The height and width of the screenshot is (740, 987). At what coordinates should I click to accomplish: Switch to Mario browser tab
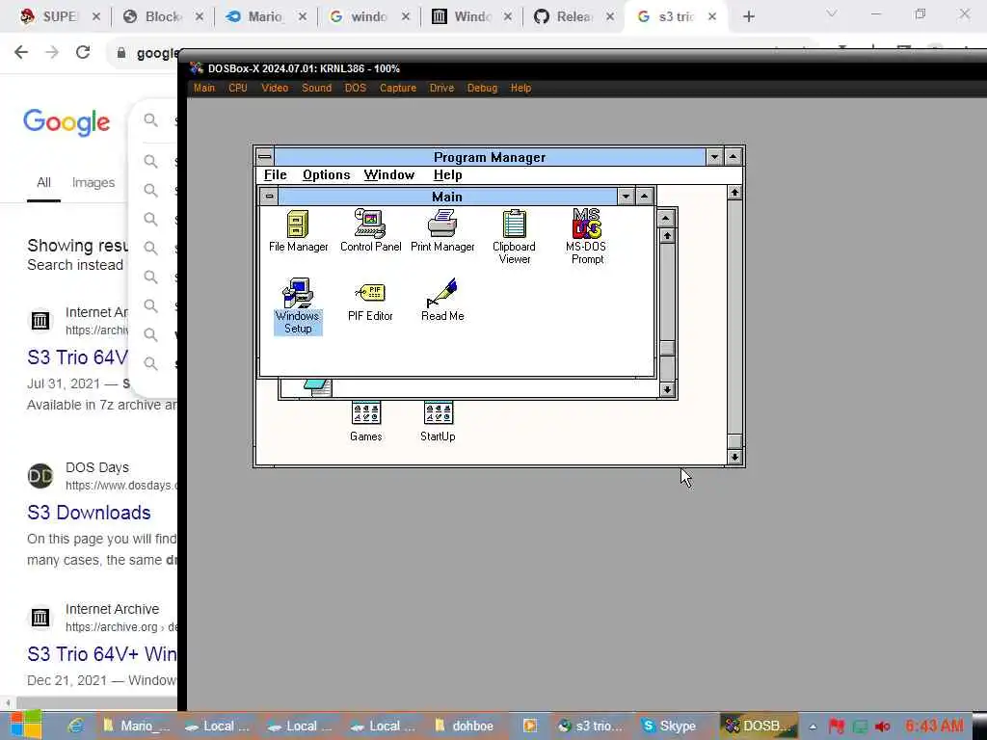tap(266, 16)
